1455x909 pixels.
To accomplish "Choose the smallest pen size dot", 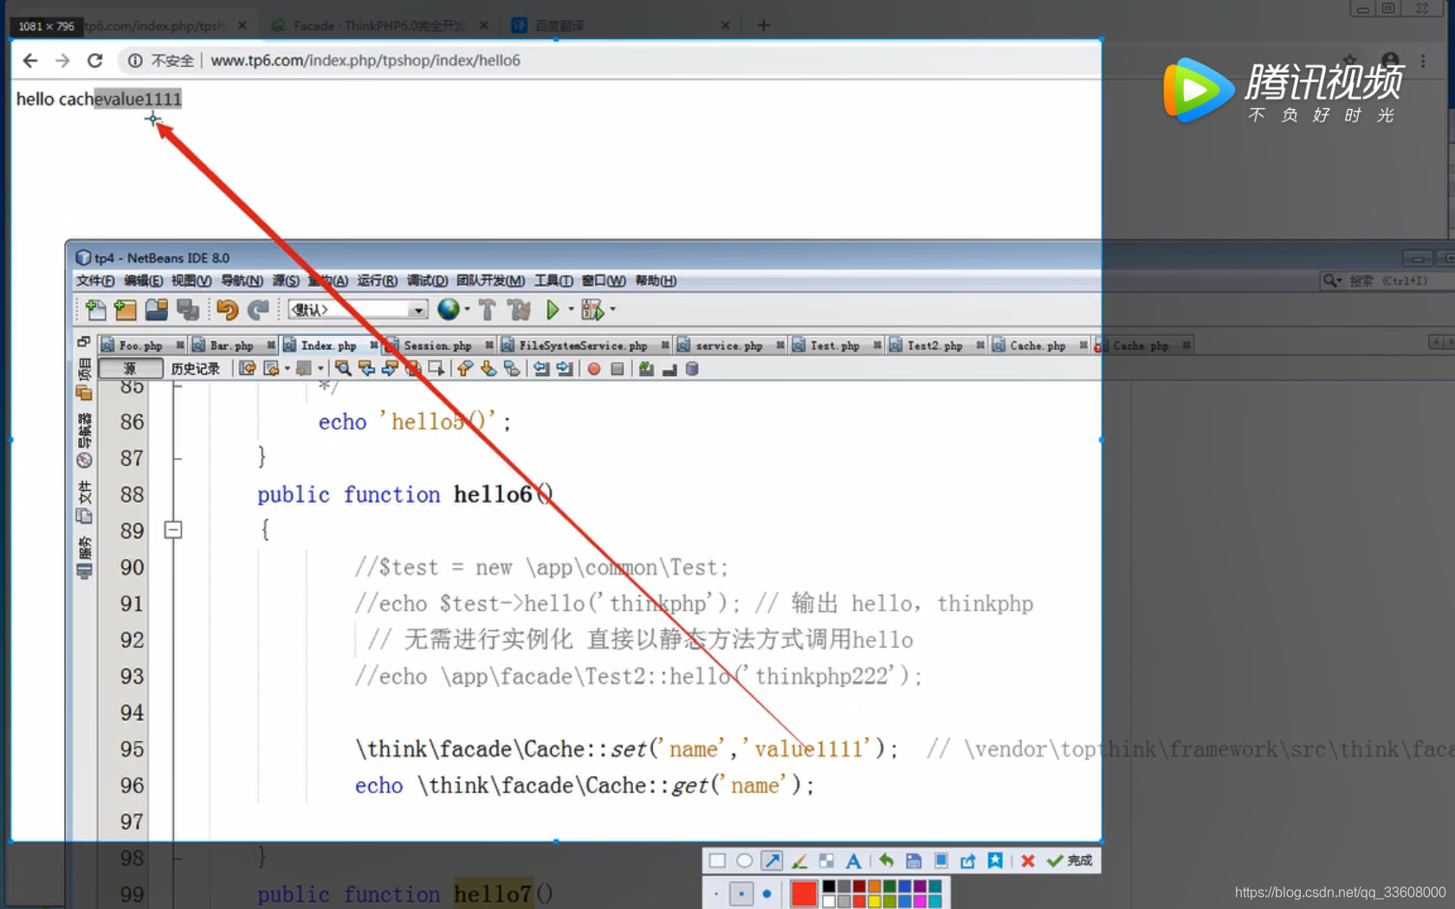I will (716, 893).
